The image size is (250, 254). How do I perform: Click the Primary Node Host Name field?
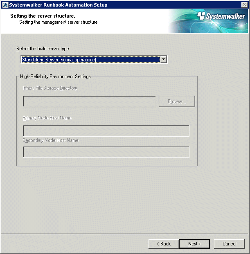tap(106, 131)
